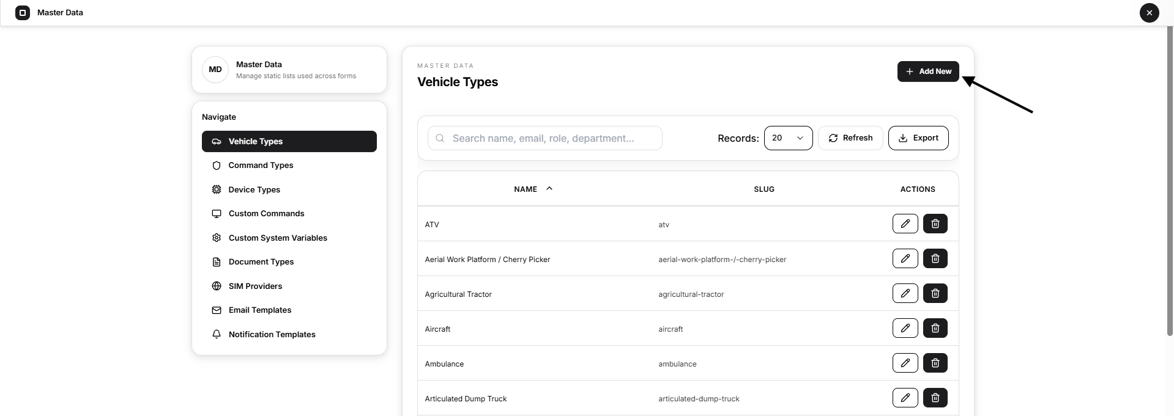The width and height of the screenshot is (1174, 416).
Task: Edit the Ambulance row
Action: click(905, 363)
